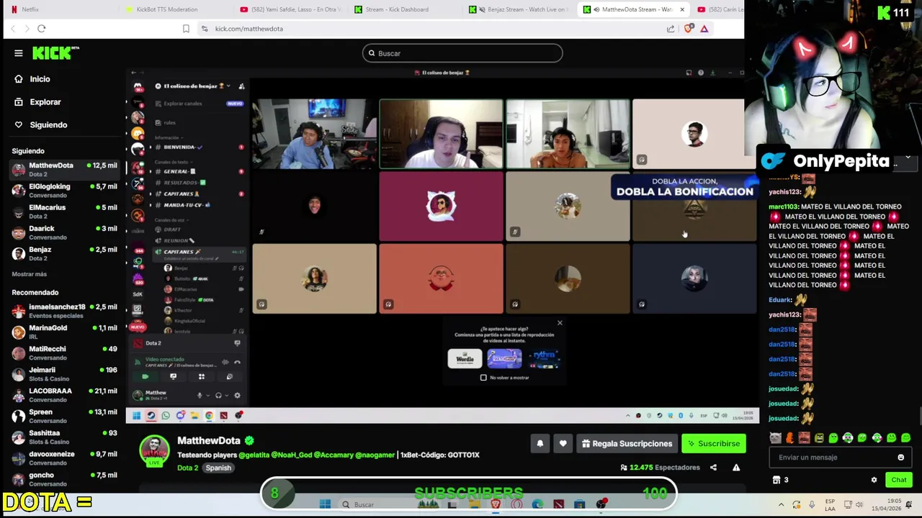Open Microsoft Edge in bottom taskbar
Viewport: 922px width, 518px height.
pyautogui.click(x=537, y=504)
